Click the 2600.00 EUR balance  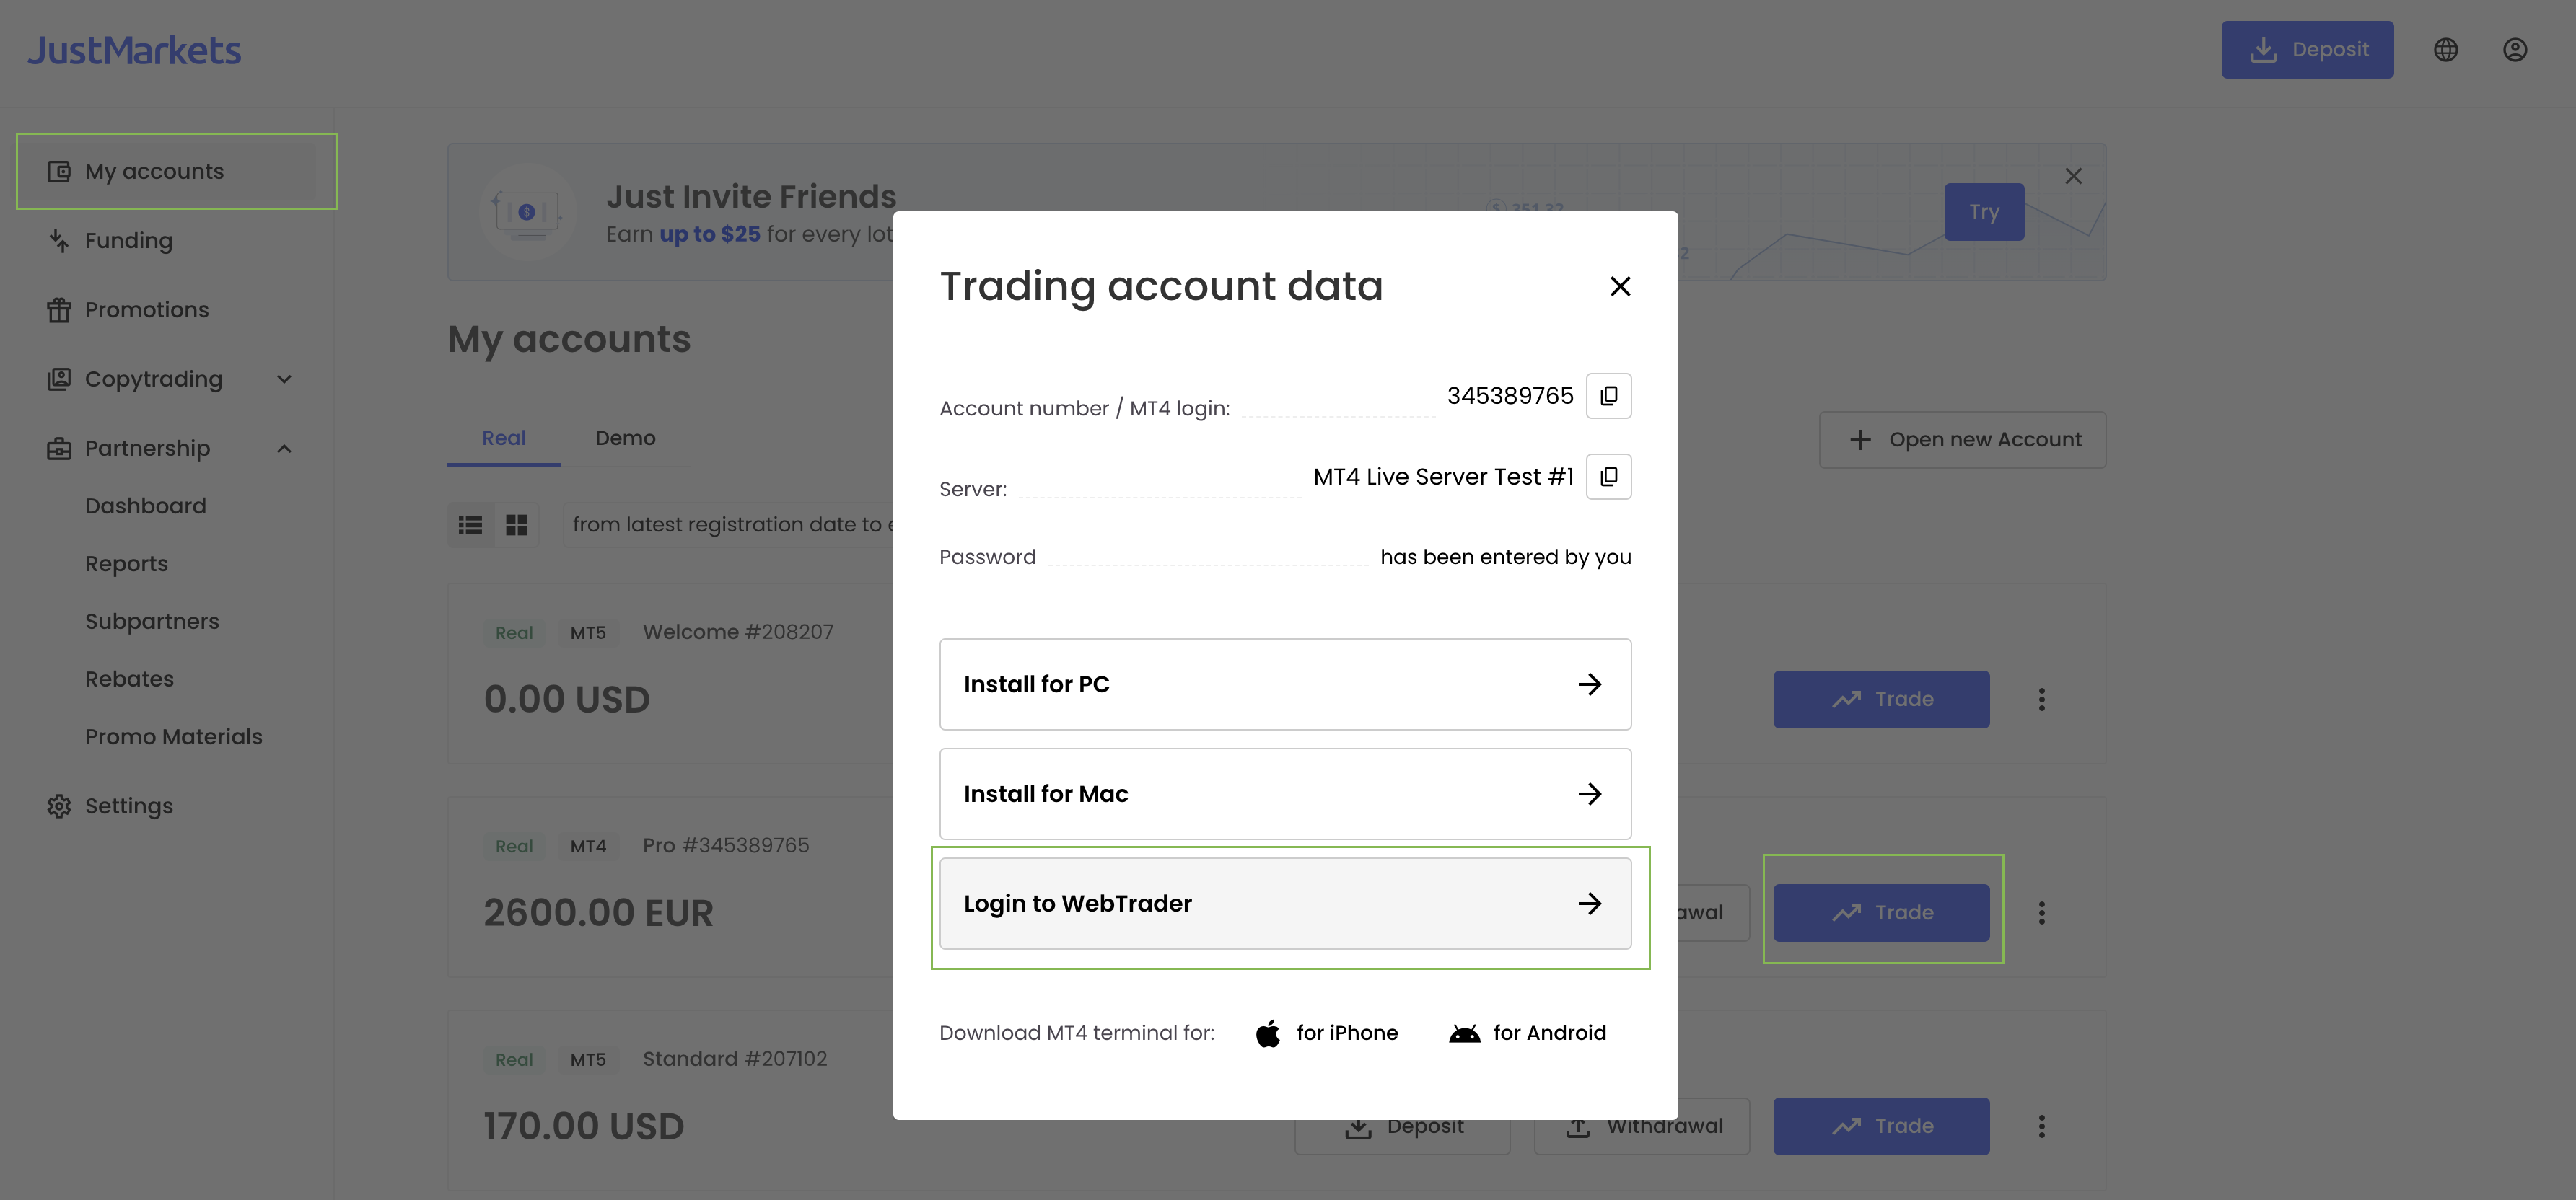(598, 913)
